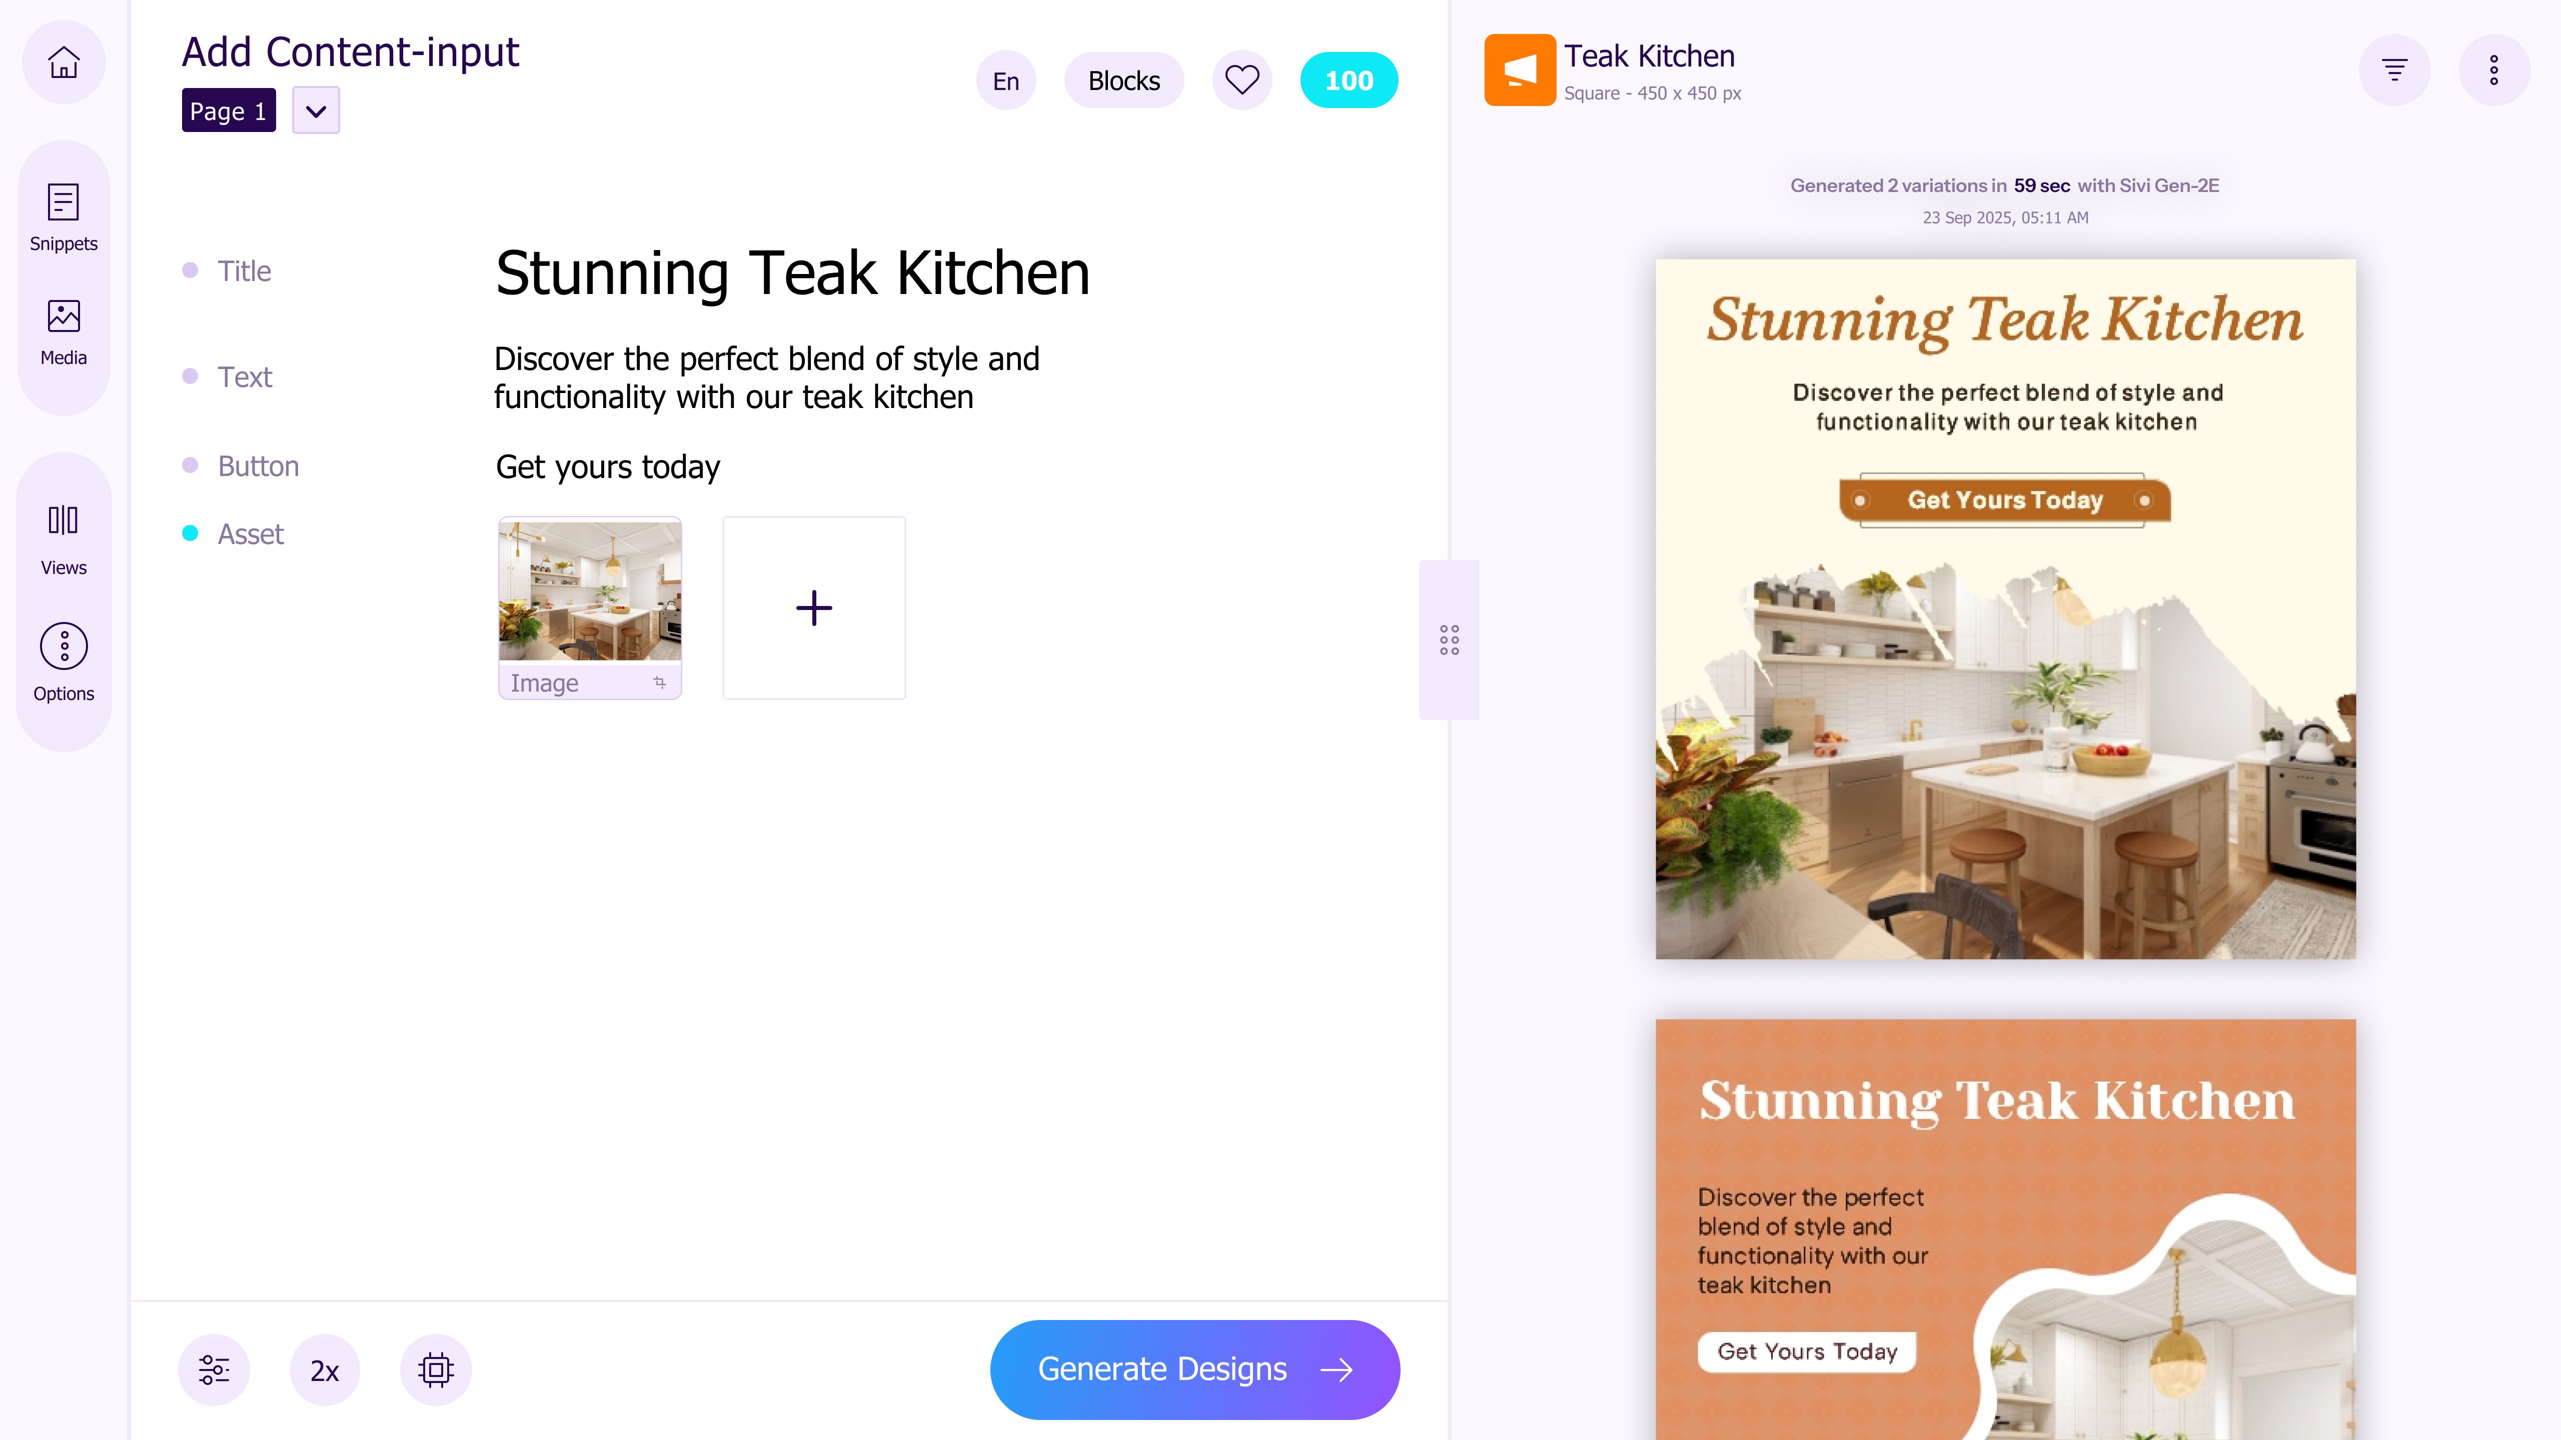Open the crop control on the Image asset
The image size is (2561, 1440).
[x=659, y=682]
